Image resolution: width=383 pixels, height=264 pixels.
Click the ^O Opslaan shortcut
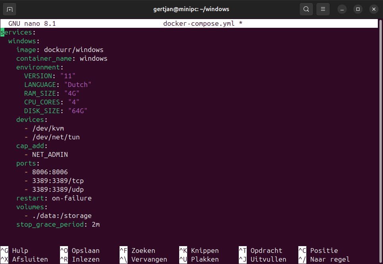coord(80,251)
